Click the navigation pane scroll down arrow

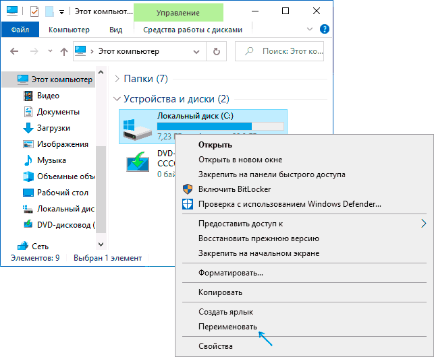(101, 245)
